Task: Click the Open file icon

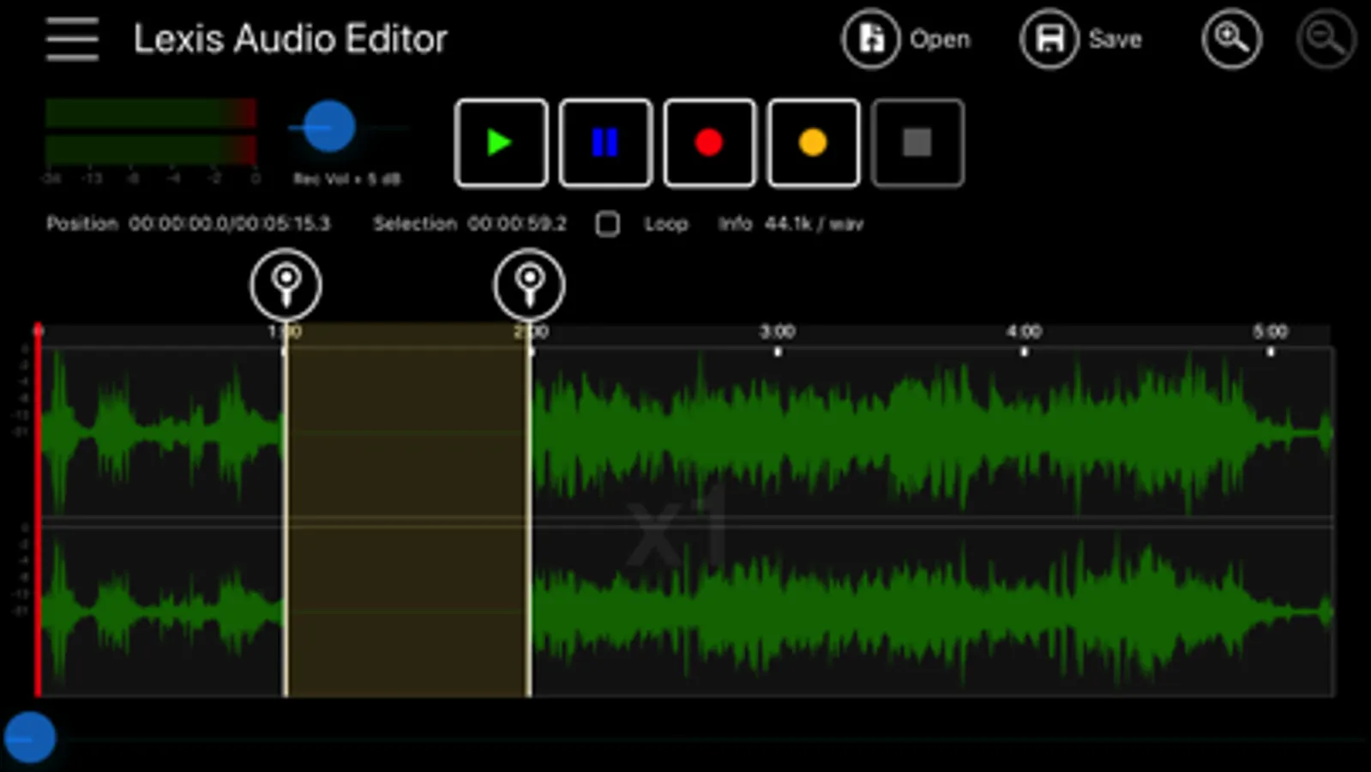Action: pos(871,39)
